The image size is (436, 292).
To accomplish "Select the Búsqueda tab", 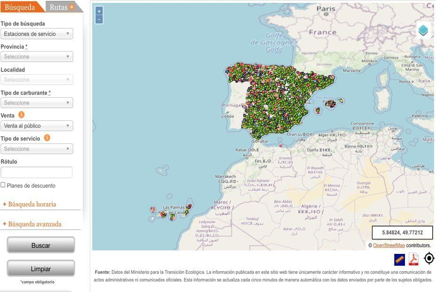I will tap(20, 7).
